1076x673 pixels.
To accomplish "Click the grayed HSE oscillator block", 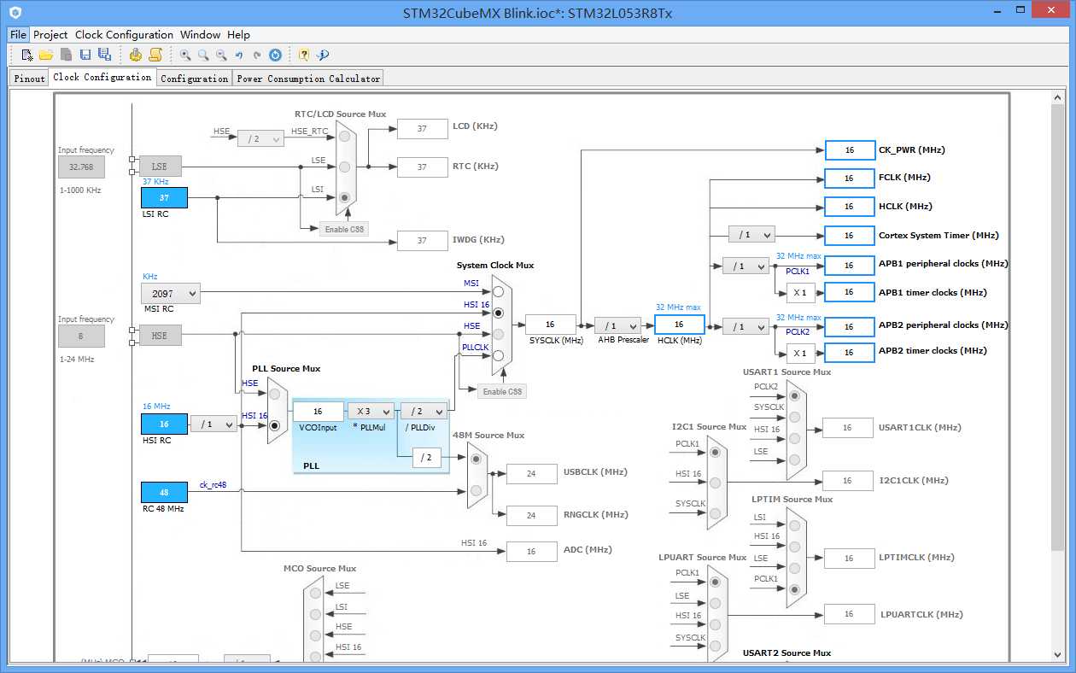I will pyautogui.click(x=159, y=336).
